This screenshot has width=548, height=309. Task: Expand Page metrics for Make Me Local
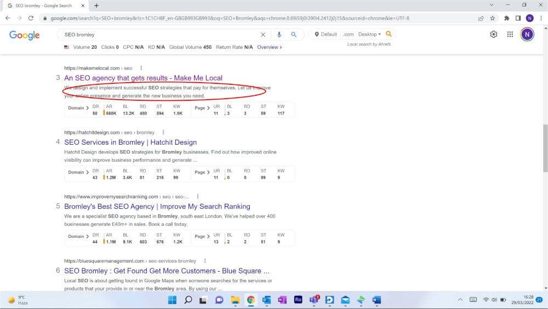coord(202,108)
